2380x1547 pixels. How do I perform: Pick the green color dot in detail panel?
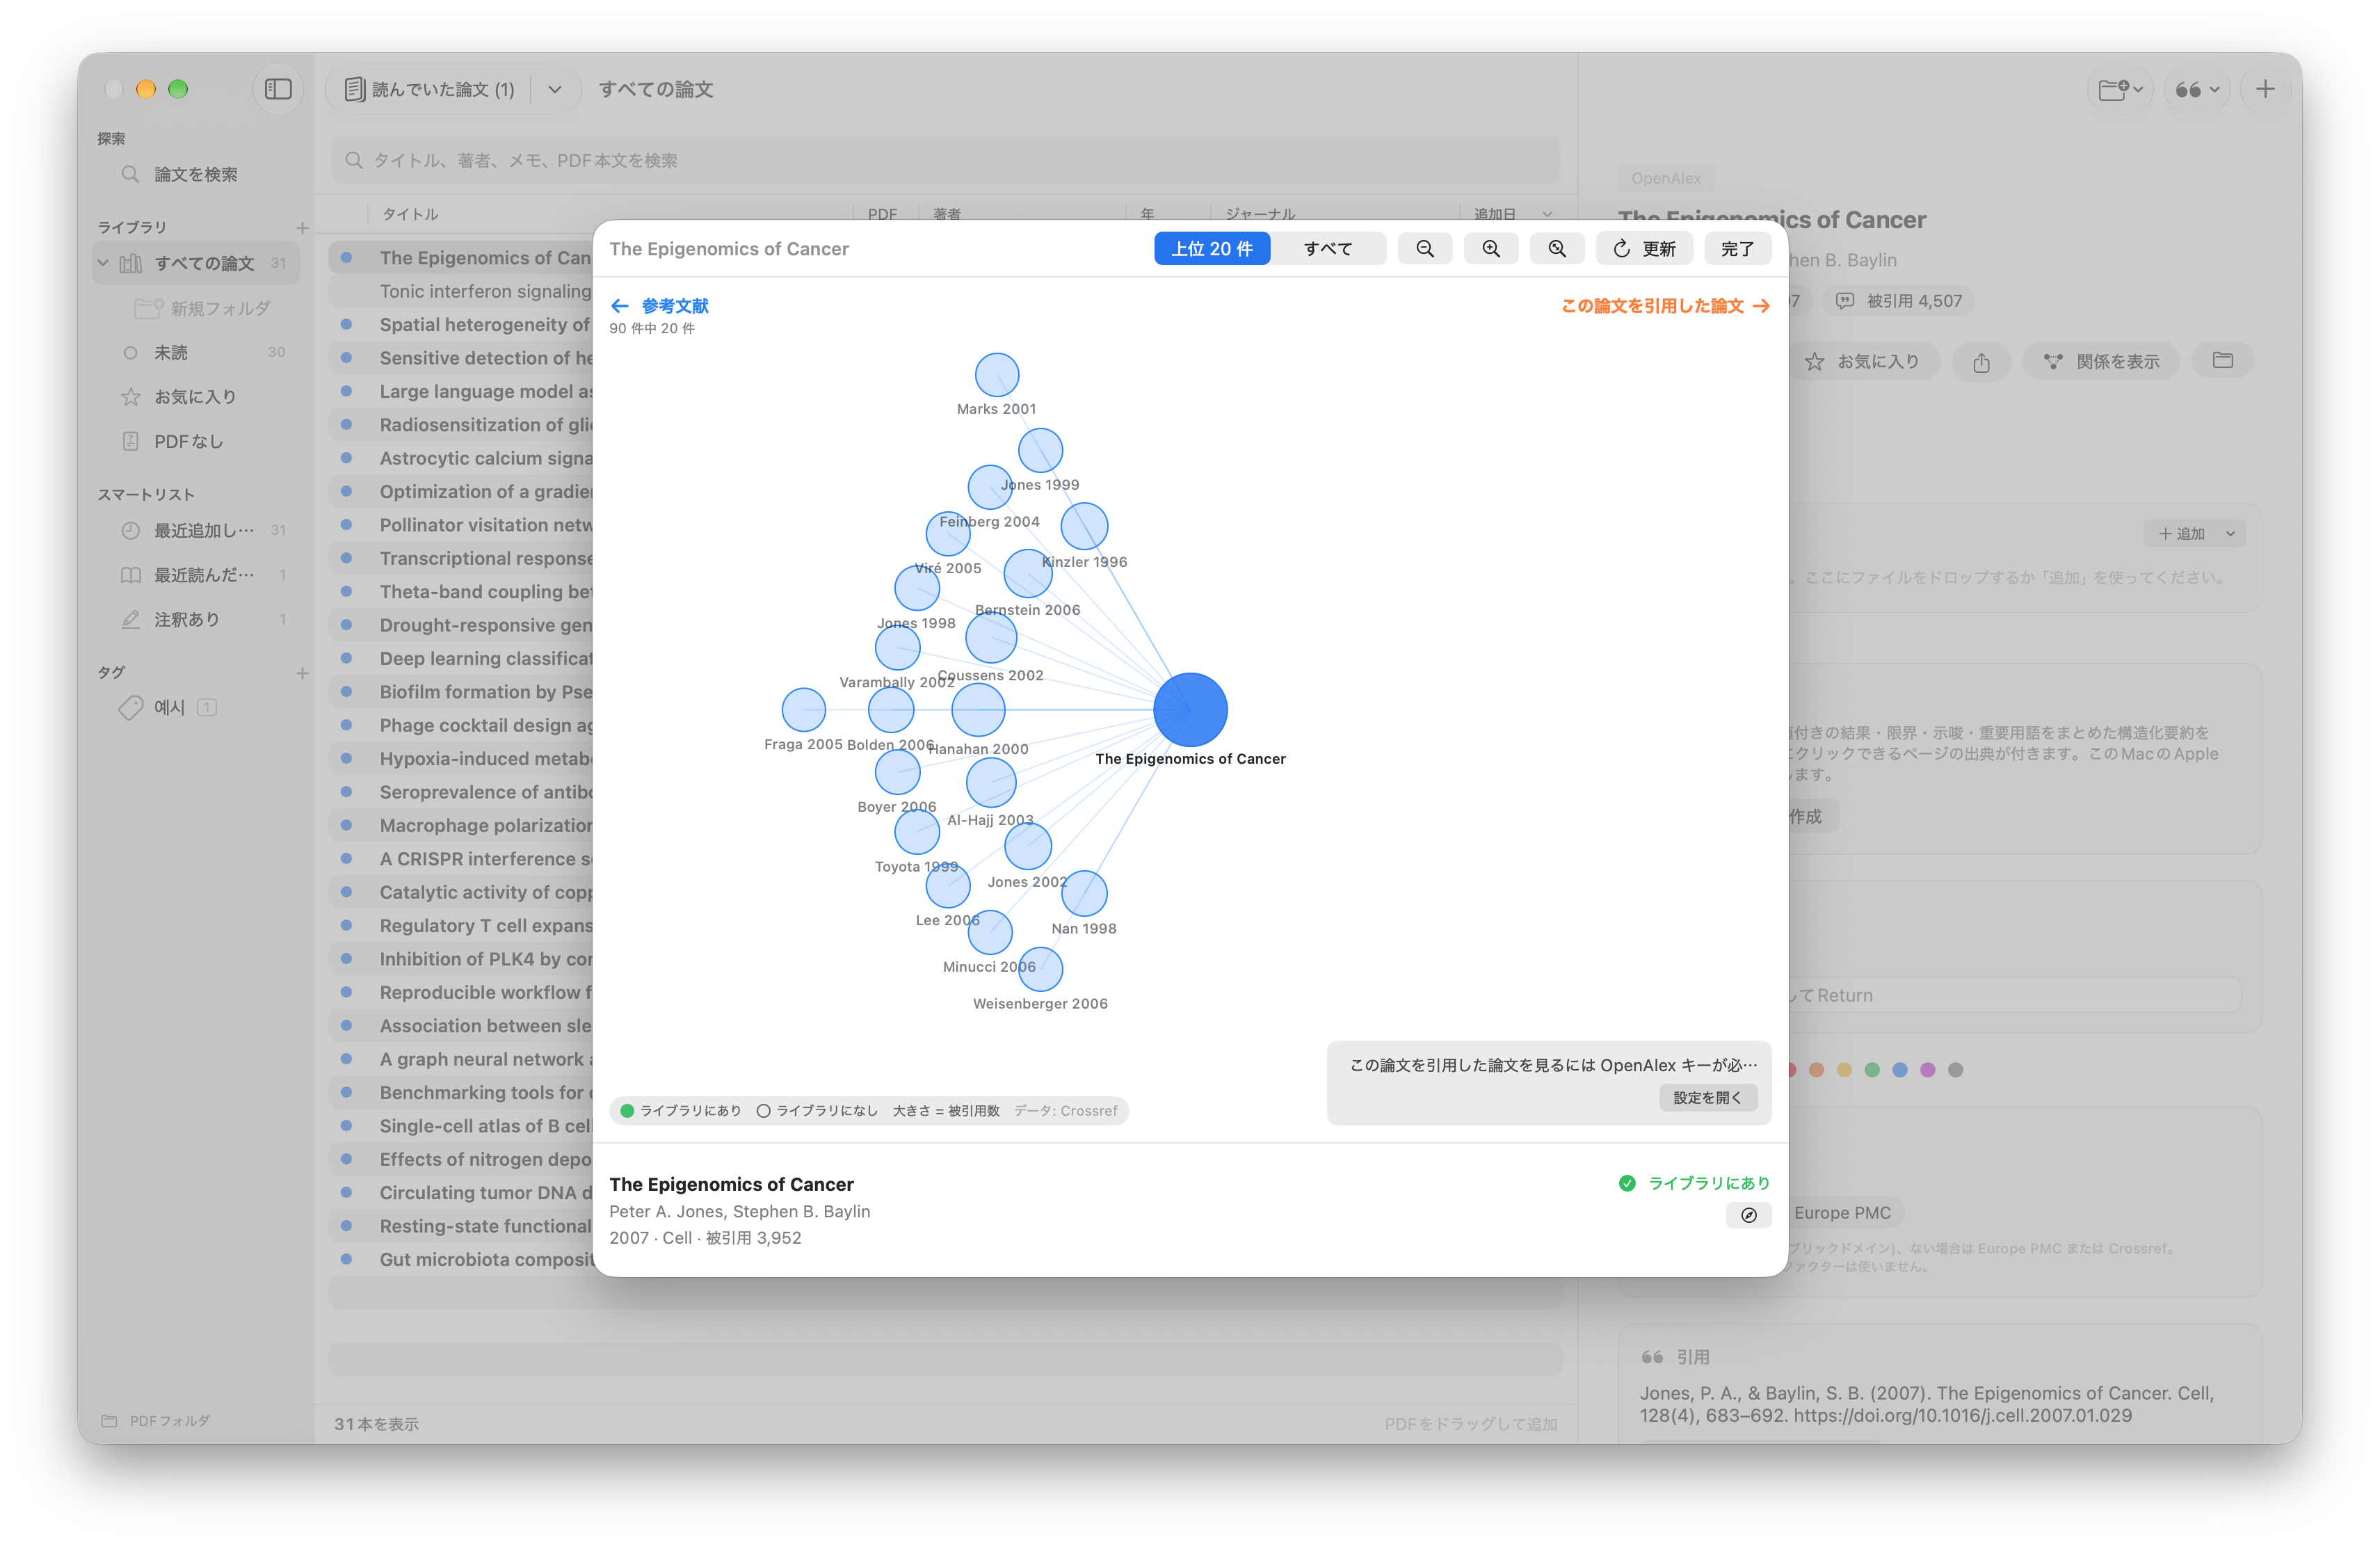click(1872, 1070)
